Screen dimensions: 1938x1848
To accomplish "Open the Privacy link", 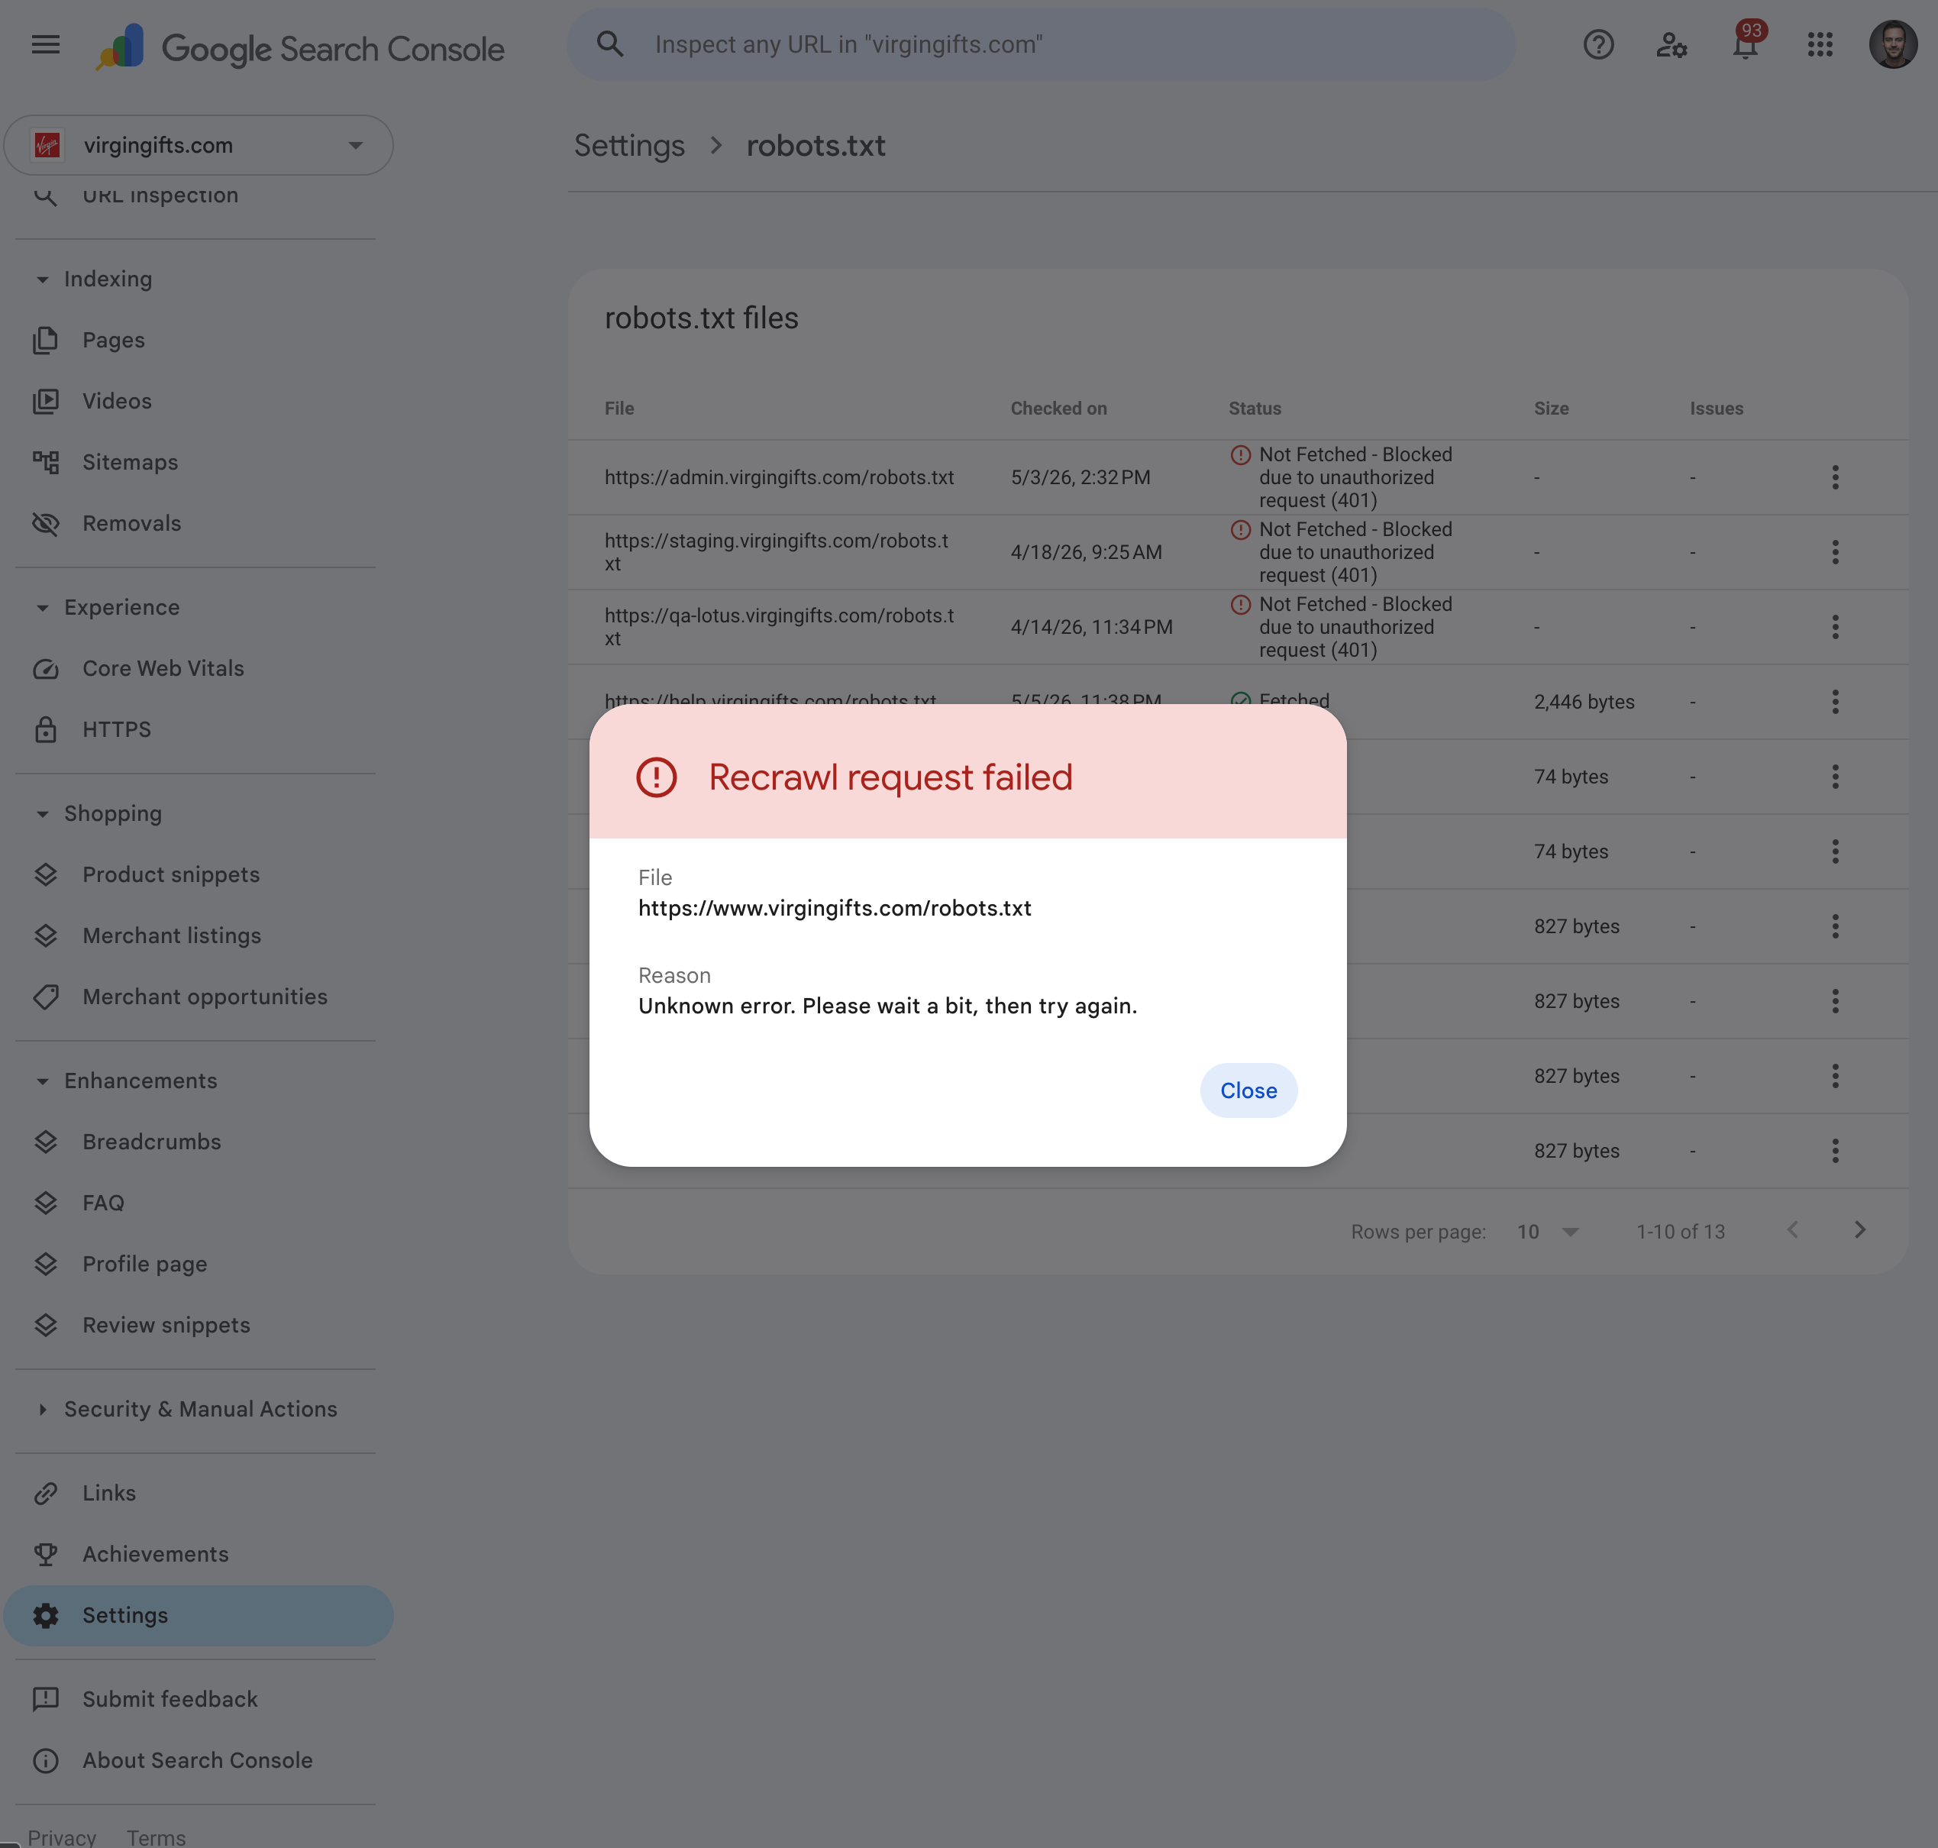I will [x=62, y=1837].
